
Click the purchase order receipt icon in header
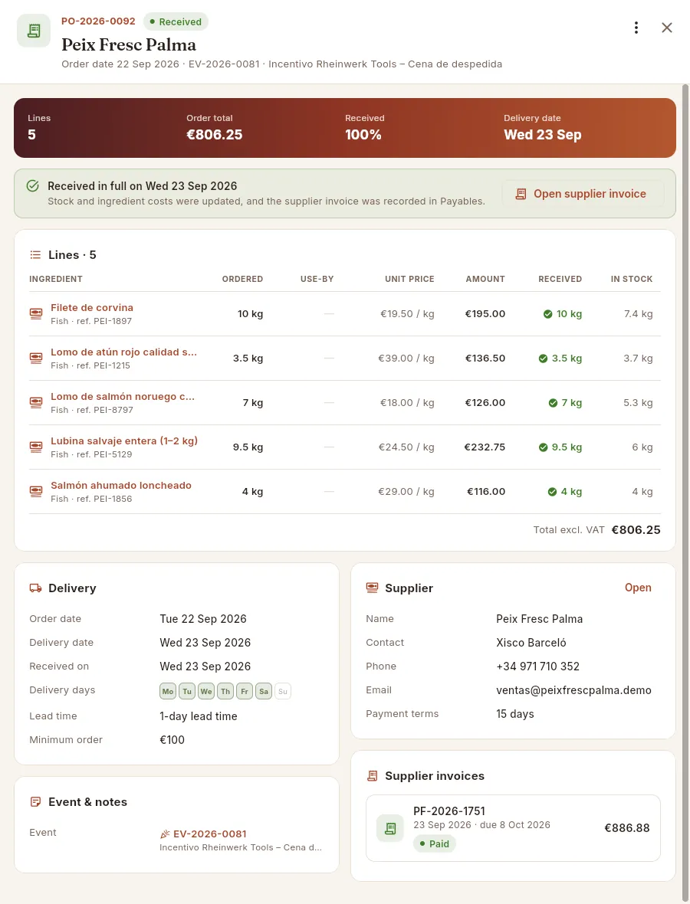[x=34, y=31]
